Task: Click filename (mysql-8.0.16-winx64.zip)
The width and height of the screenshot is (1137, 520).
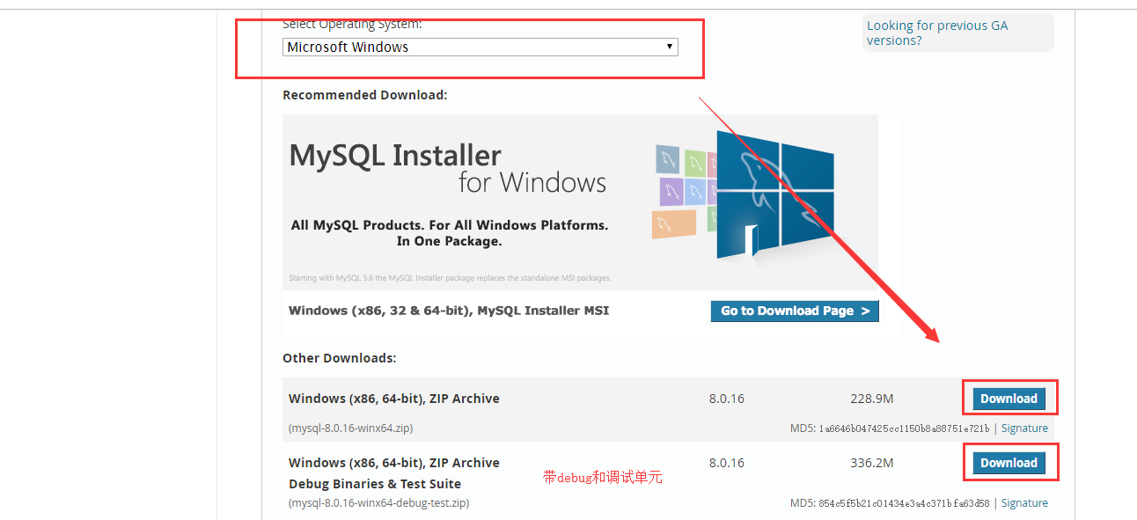Action: coord(350,428)
